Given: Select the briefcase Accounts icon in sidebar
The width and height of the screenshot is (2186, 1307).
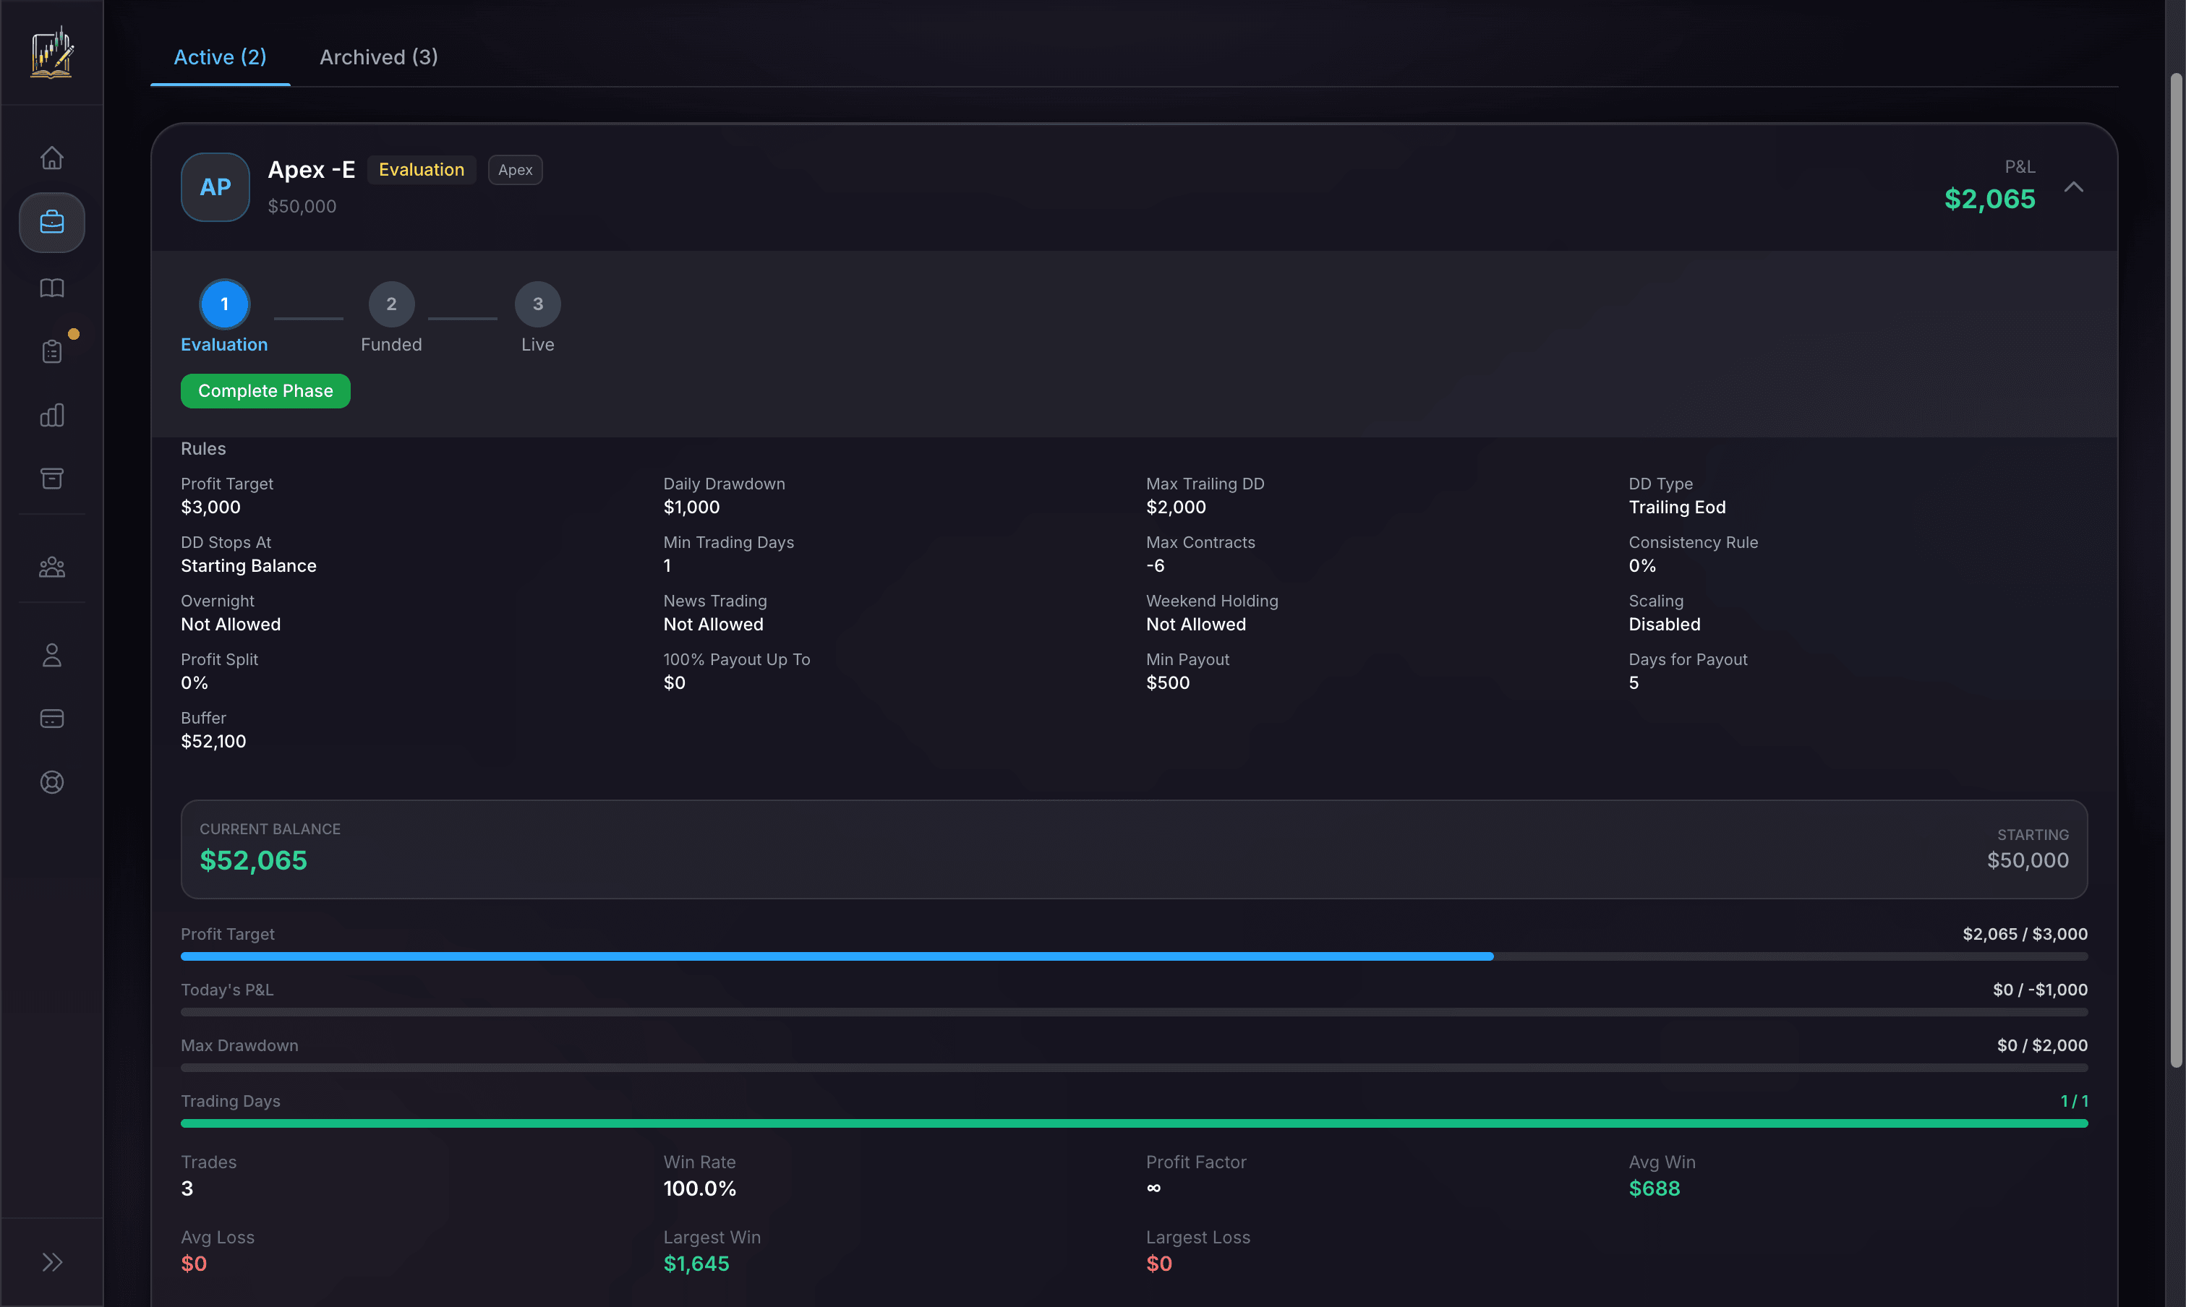Looking at the screenshot, I should 52,222.
